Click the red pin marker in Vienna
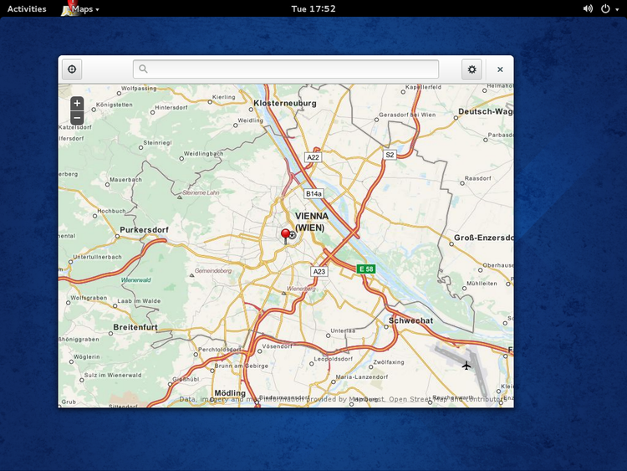The image size is (627, 471). 286,235
